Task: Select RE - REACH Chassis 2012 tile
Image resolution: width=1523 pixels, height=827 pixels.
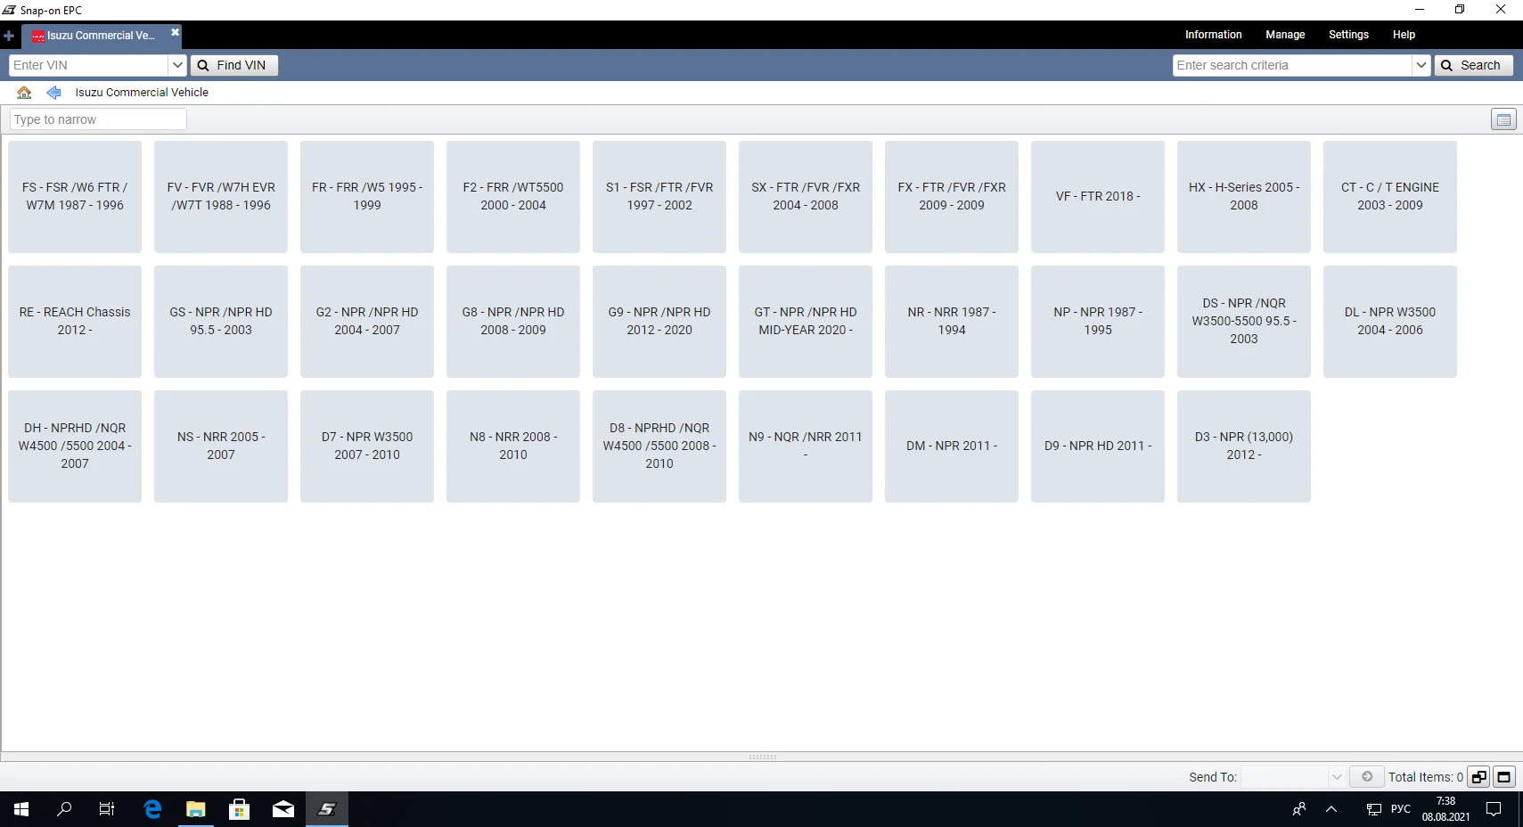Action: (x=75, y=322)
